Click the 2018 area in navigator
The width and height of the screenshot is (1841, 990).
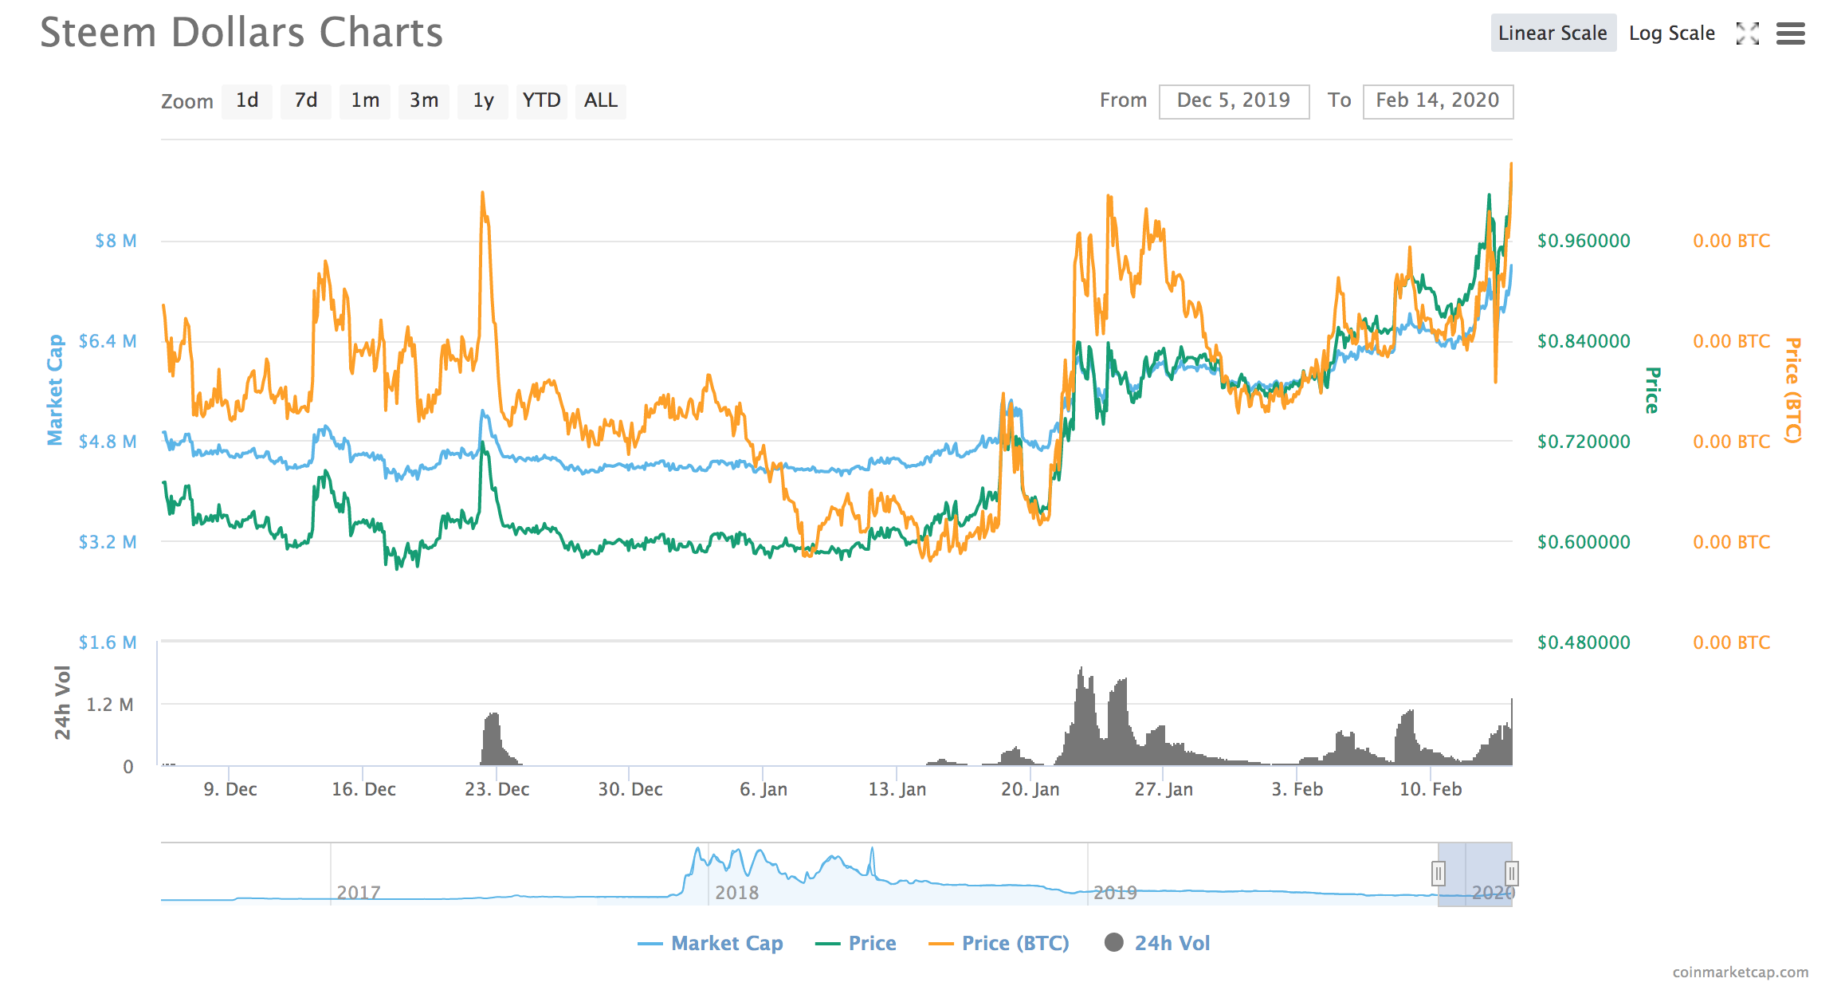tap(737, 892)
